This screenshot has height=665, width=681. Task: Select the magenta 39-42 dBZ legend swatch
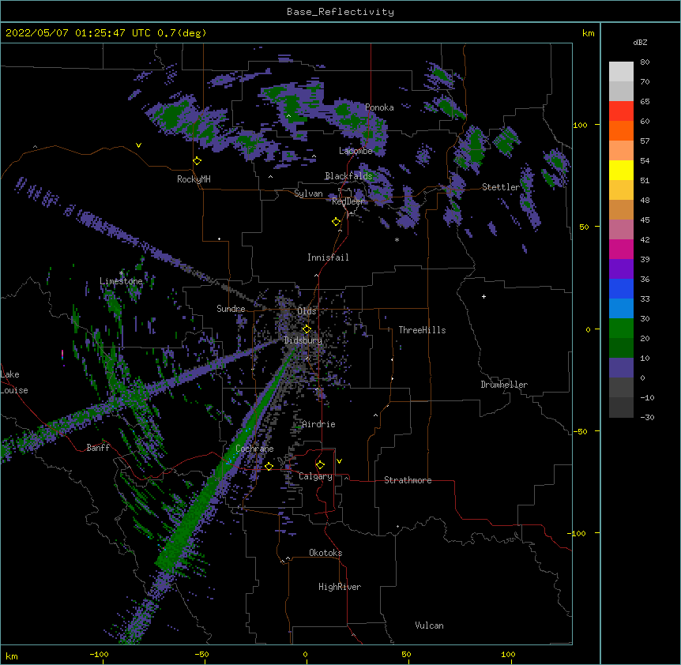tap(621, 249)
